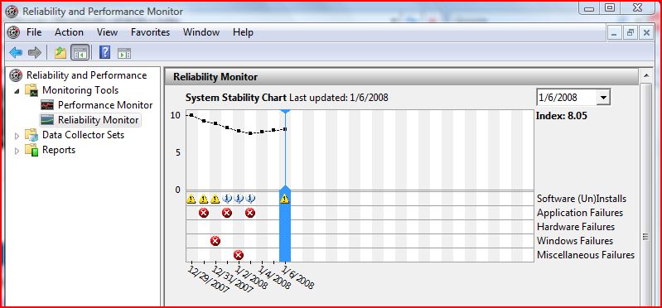662x308 pixels.
Task: Click the 'Index: 8.05' value text
Action: click(562, 116)
